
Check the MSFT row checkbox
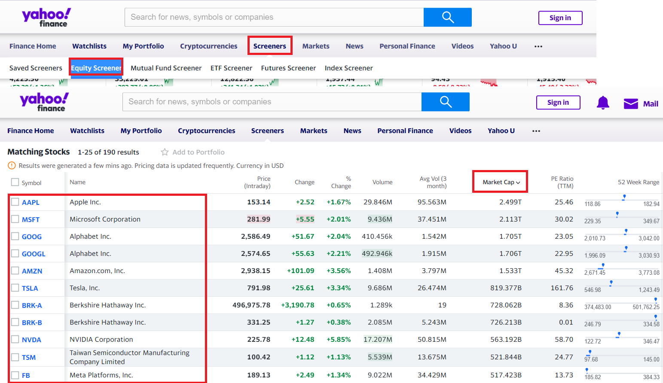(15, 219)
